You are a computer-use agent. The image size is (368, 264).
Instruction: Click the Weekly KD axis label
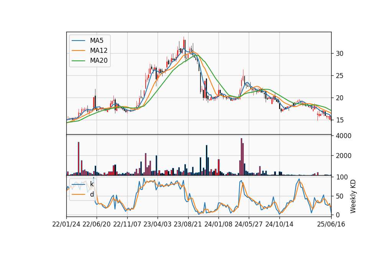[x=353, y=196]
